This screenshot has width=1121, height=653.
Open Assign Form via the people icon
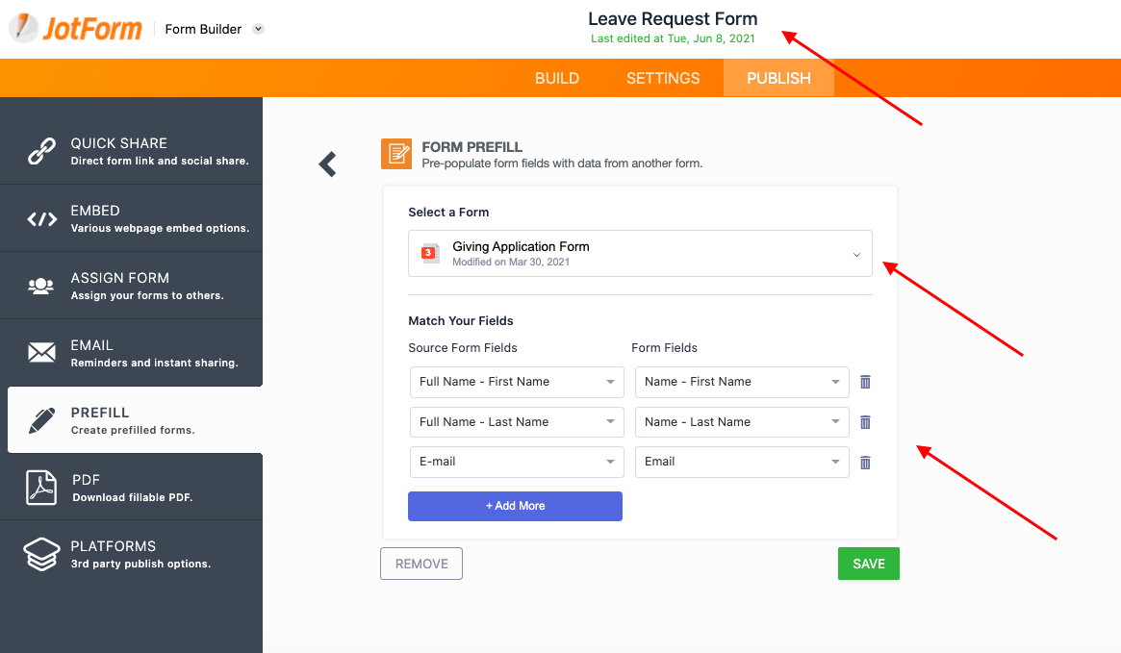point(41,286)
